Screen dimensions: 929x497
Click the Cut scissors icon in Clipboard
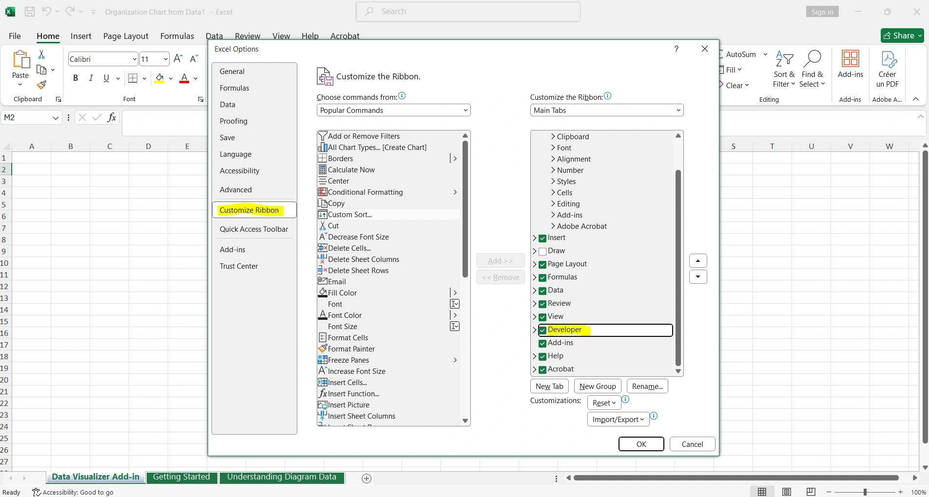[x=41, y=55]
